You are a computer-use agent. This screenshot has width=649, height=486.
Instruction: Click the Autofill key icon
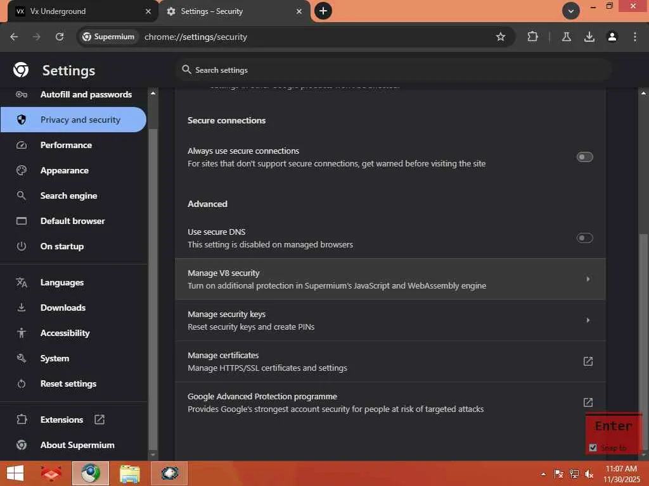22,94
